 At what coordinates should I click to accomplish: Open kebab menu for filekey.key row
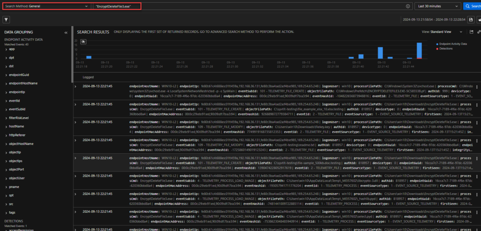476,123
